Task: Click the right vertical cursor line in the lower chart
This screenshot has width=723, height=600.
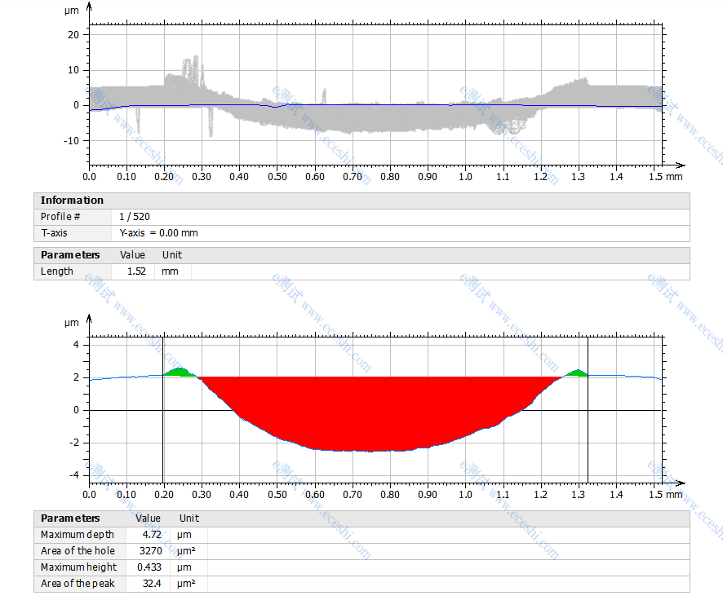Action: coord(588,424)
